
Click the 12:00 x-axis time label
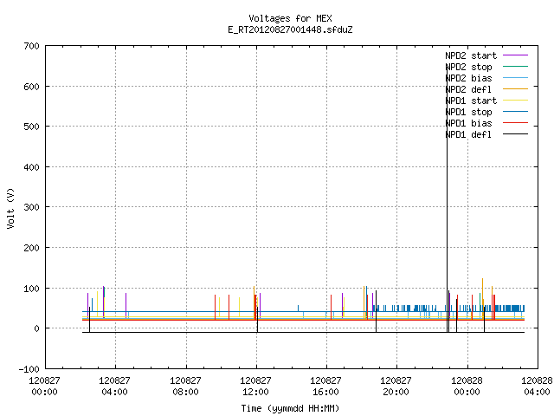256,392
